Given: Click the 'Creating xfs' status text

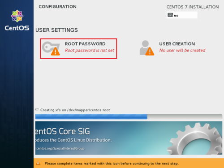Looking at the screenshot, I should (x=75, y=110).
